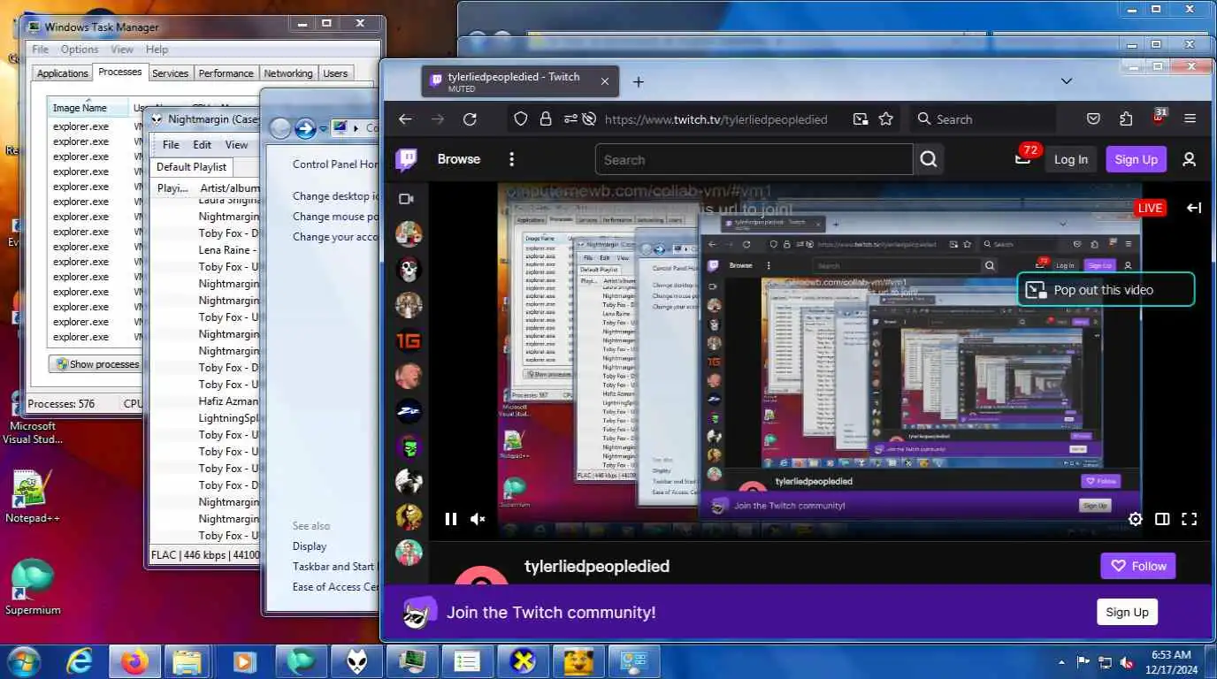Open the 1G channel avatar in sidebar

pyautogui.click(x=409, y=340)
